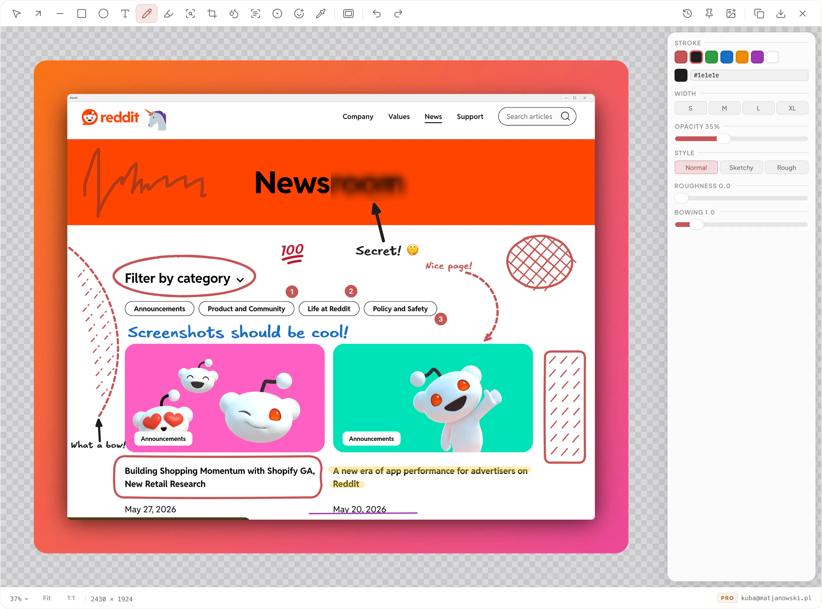The image size is (822, 609).
Task: Click the WIDTH section heading
Action: click(x=685, y=94)
